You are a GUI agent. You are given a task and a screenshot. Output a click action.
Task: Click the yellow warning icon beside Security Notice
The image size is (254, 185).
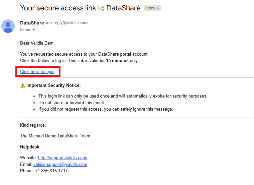click(x=23, y=85)
